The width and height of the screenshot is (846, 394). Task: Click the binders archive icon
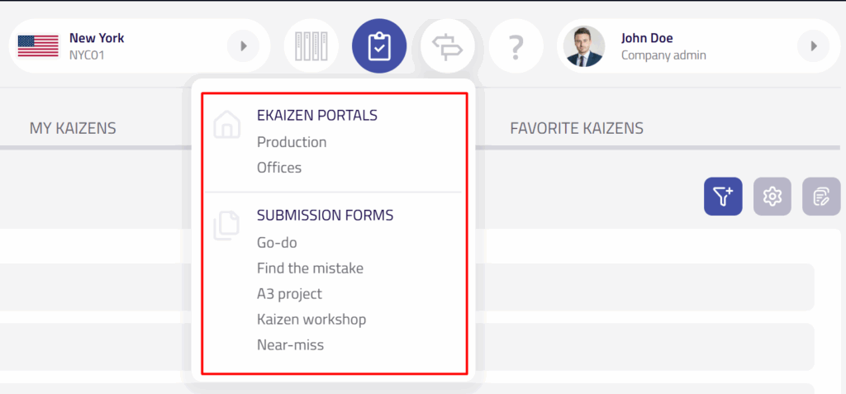click(x=311, y=46)
